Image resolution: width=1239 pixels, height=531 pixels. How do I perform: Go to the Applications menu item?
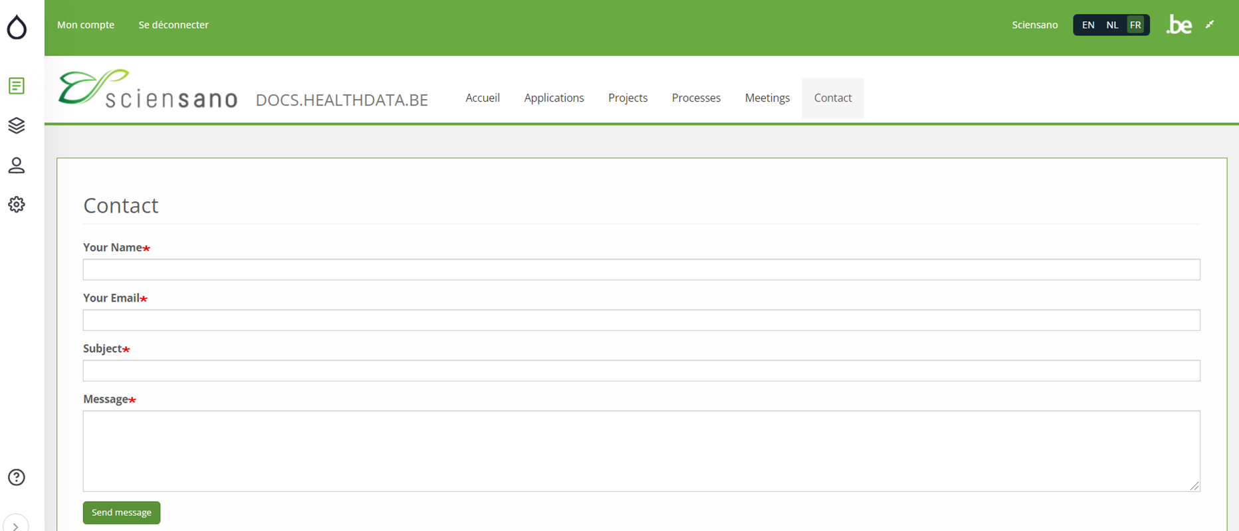(554, 98)
